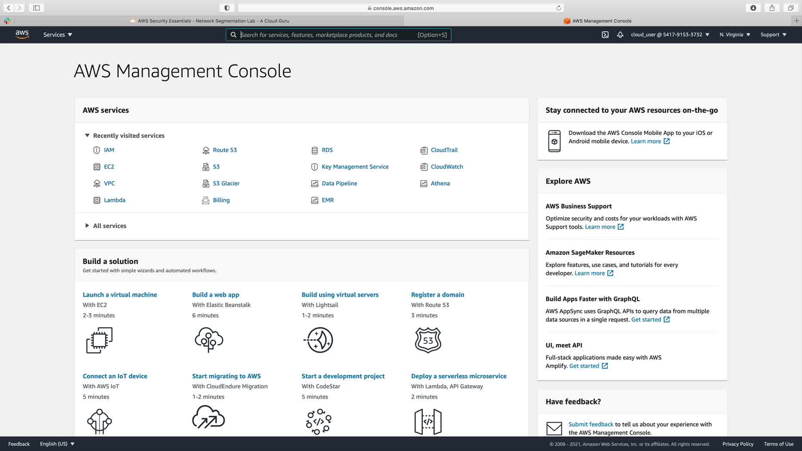Screen dimensions: 802x451
Task: Switch to the AWS Management Console tab
Action: tap(597, 21)
